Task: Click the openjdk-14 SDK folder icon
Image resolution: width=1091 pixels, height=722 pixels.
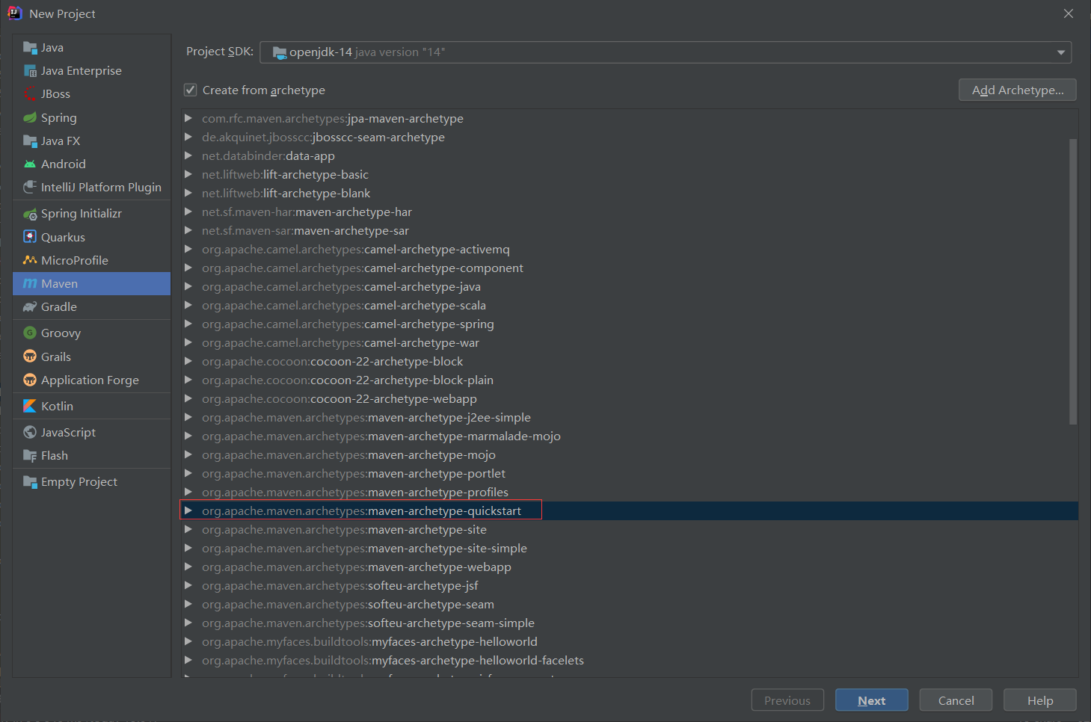Action: point(280,52)
